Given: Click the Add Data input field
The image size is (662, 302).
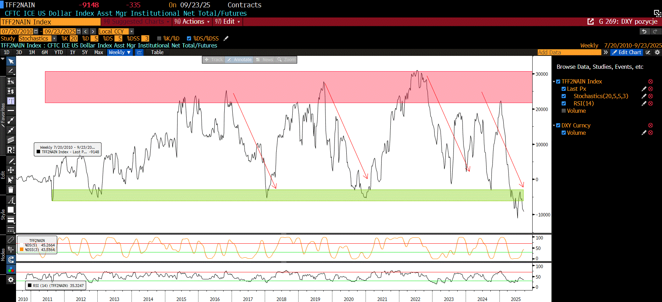Looking at the screenshot, I should (x=569, y=52).
